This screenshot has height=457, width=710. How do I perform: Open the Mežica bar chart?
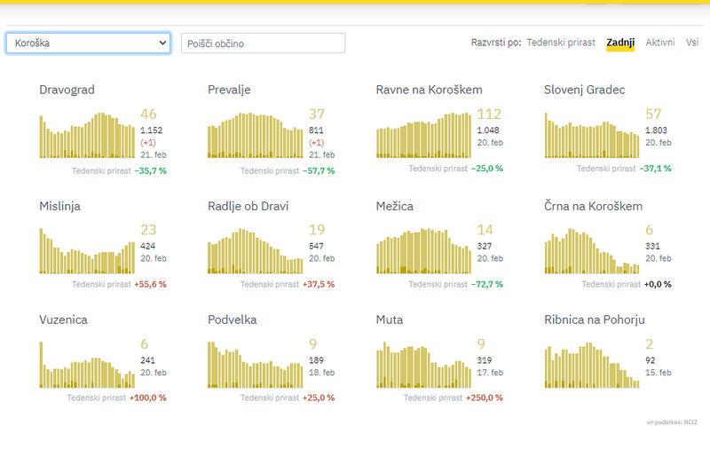423,251
